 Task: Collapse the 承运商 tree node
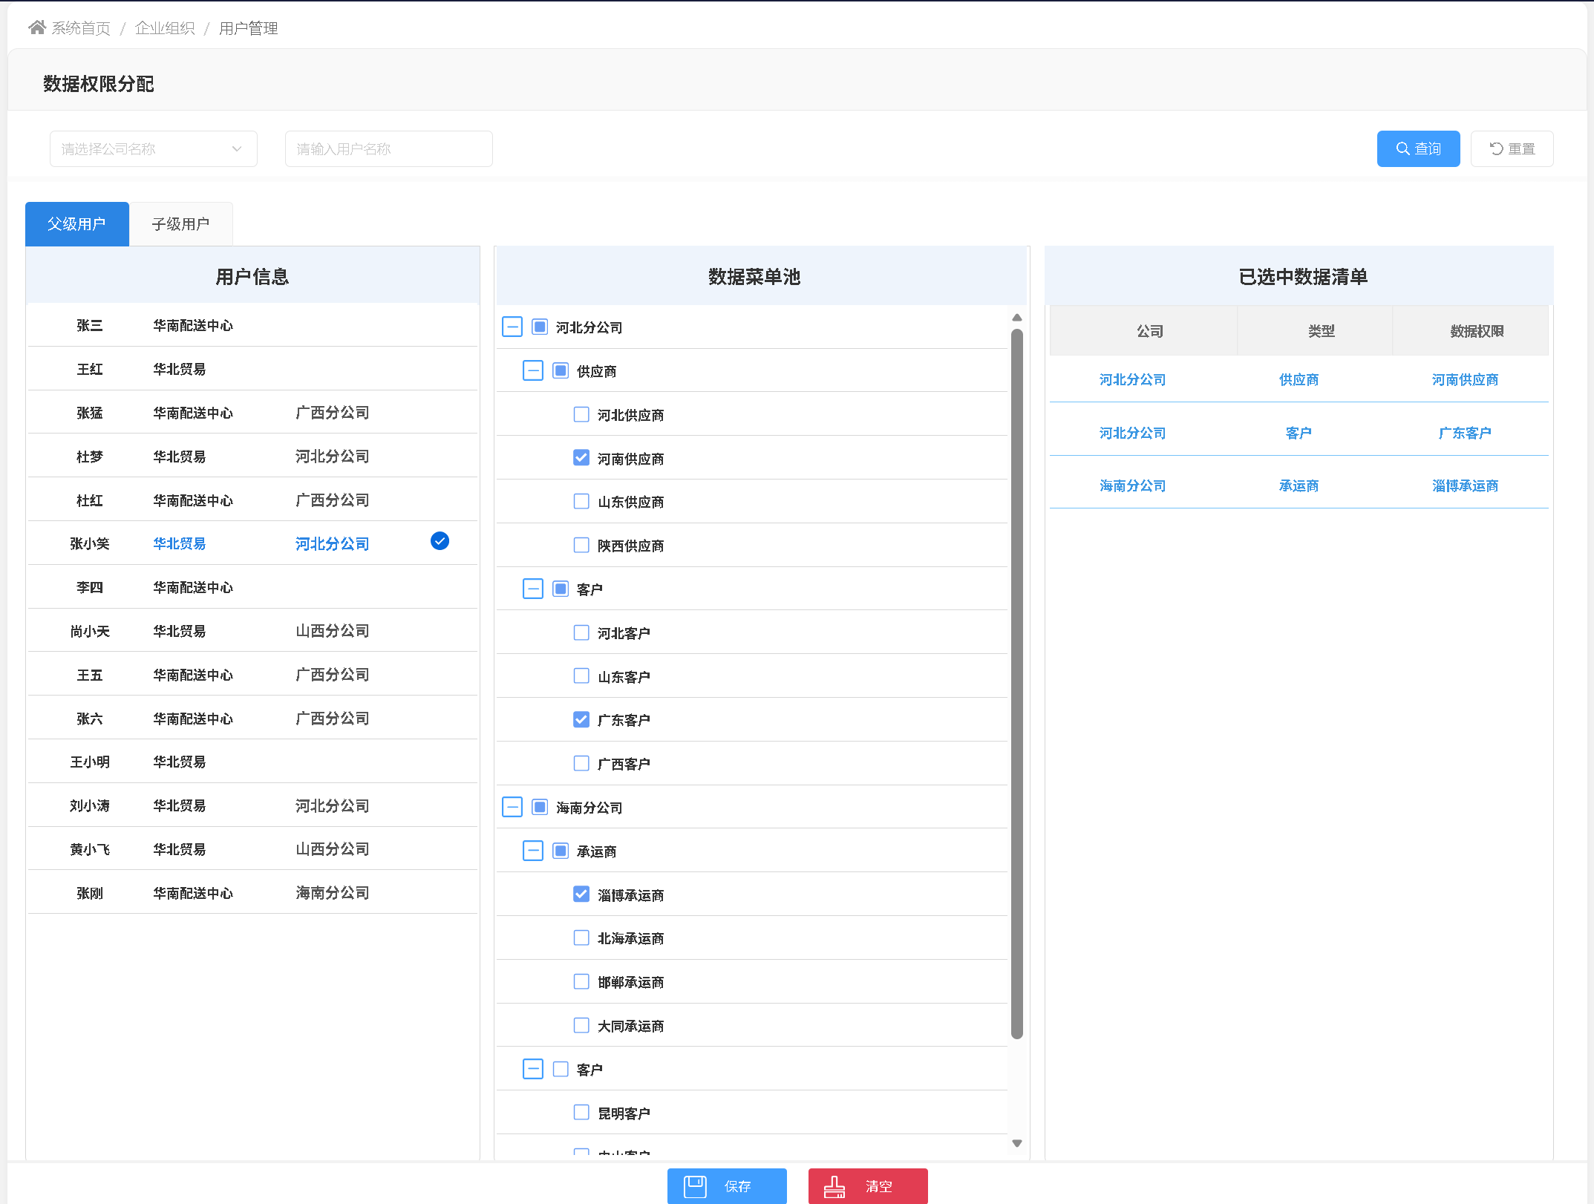[533, 851]
